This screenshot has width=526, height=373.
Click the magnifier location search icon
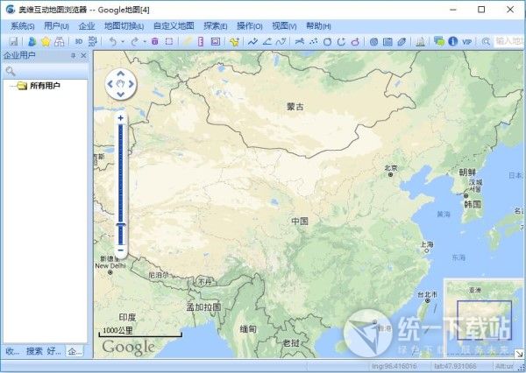click(x=486, y=41)
